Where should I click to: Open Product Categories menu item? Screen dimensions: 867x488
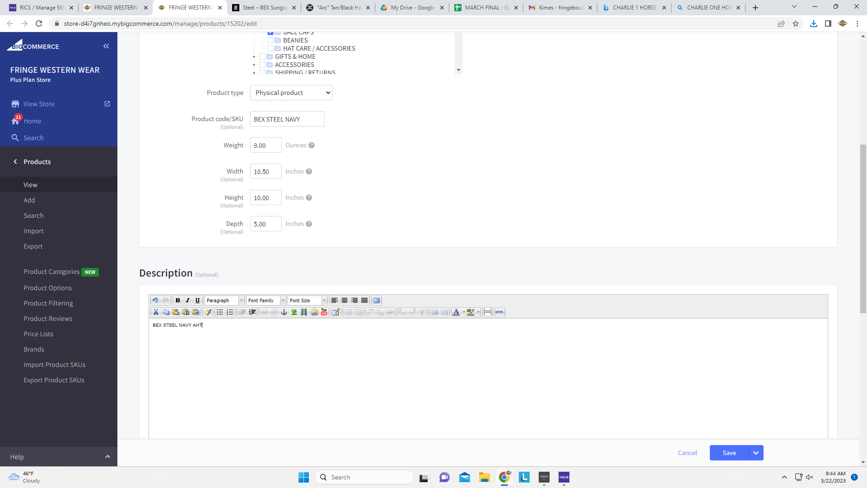(x=51, y=272)
